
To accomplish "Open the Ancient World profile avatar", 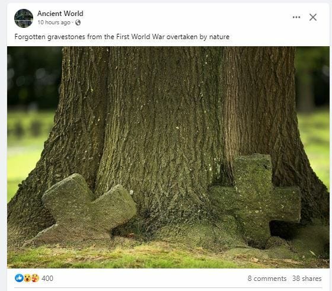I will coord(24,18).
